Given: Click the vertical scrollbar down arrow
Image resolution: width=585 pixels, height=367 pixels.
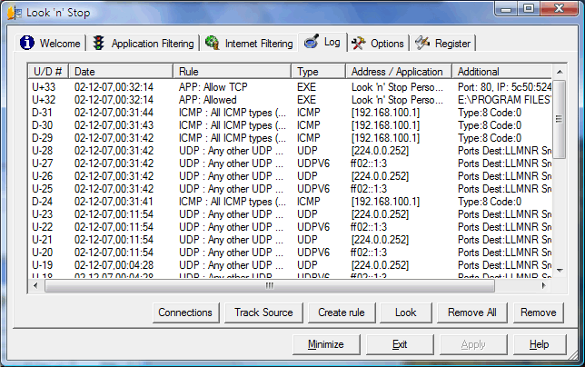Looking at the screenshot, I should point(560,271).
